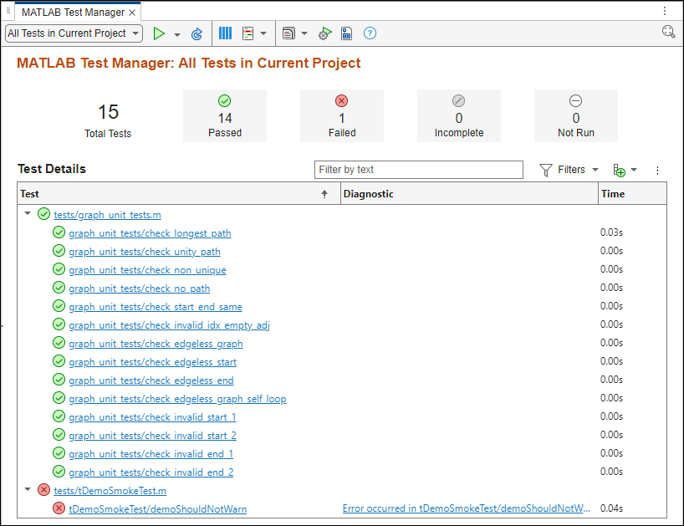Click the passed icon beside check_unity_path
Screen dimensions: 684x526
(x=59, y=251)
